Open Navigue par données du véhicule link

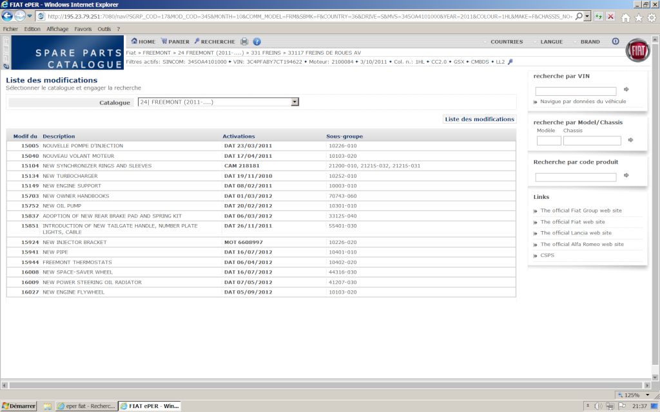tap(583, 101)
